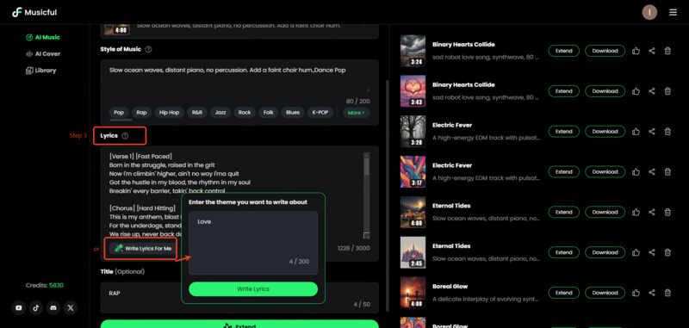Screen dimensions: 689x328
Task: Focus the Title field containing RAP
Action: coord(239,298)
